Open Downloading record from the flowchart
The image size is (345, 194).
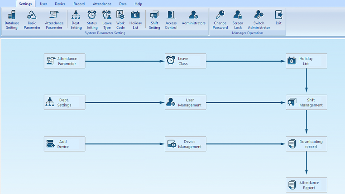point(306,144)
